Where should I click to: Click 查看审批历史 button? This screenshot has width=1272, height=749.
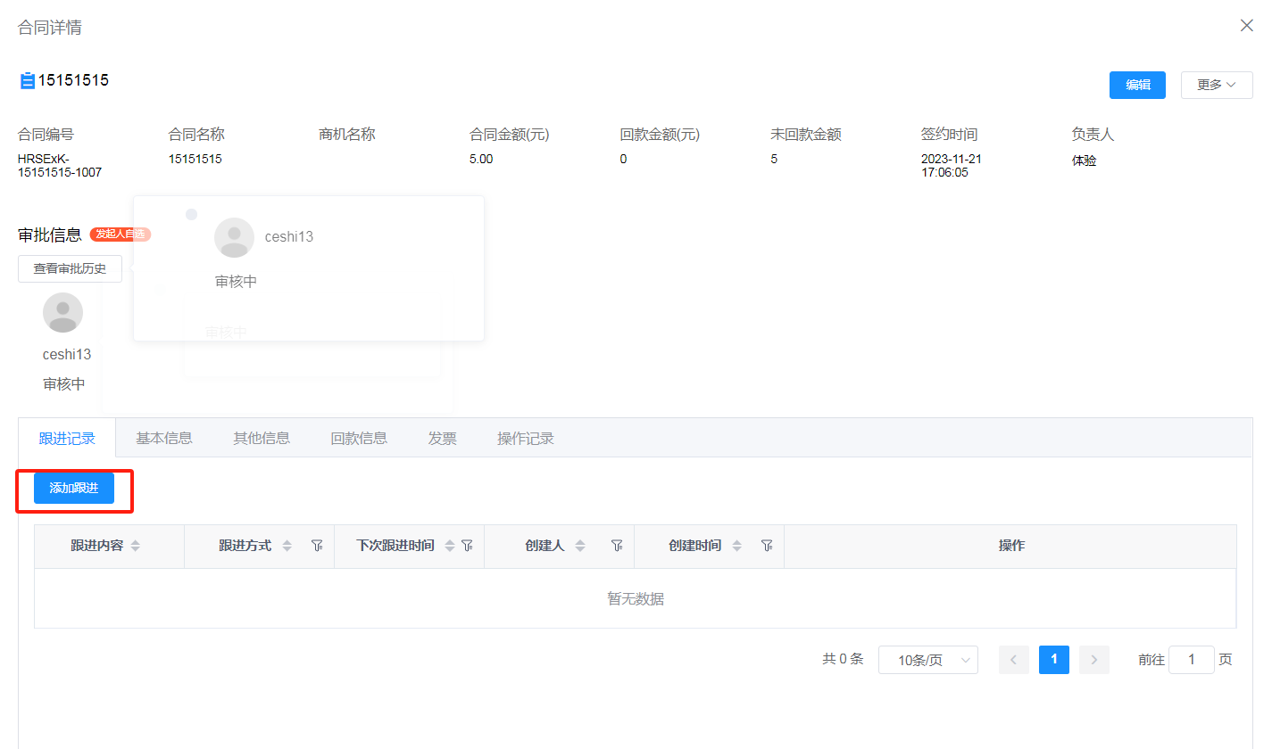point(70,268)
